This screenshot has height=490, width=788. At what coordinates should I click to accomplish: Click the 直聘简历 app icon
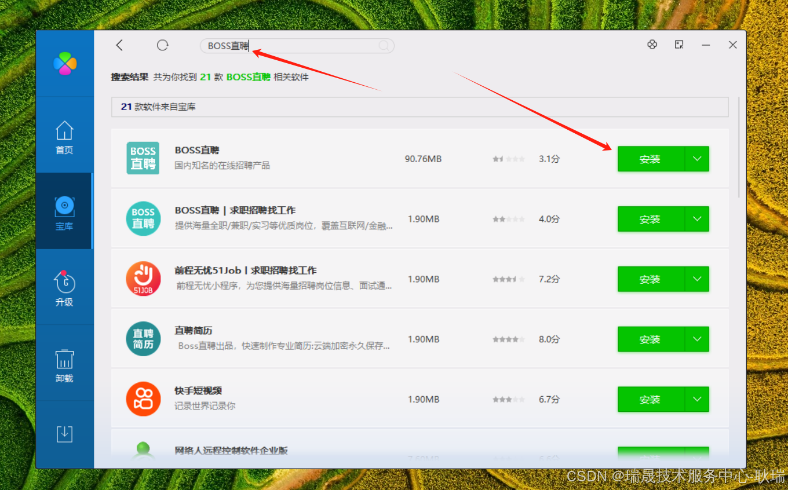point(143,339)
